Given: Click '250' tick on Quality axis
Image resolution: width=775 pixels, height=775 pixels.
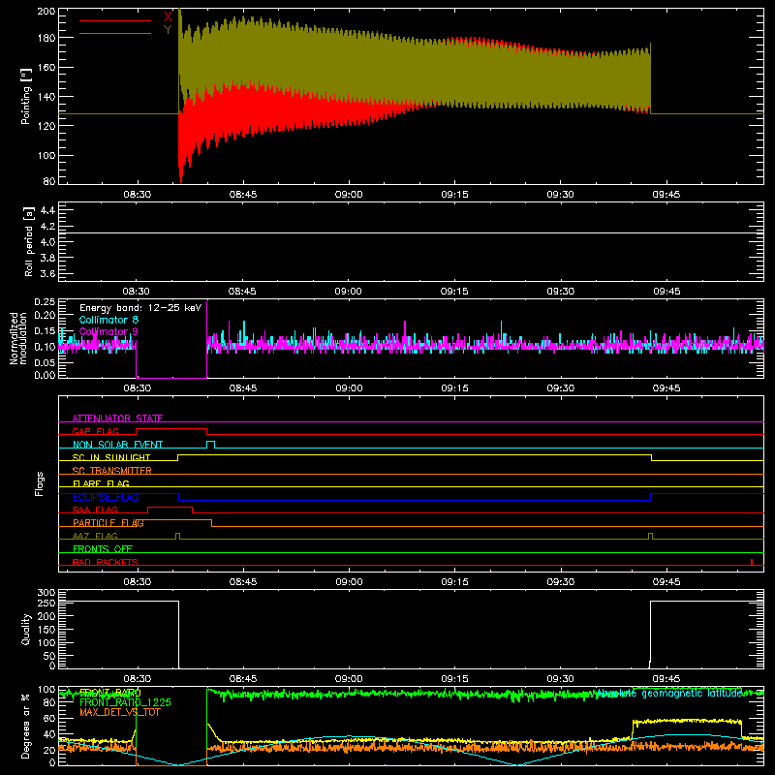Looking at the screenshot, I should [x=46, y=603].
